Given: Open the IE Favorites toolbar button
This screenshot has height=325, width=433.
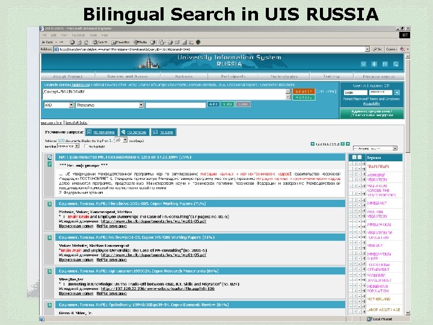Looking at the screenshot, I should pyautogui.click(x=120, y=42).
